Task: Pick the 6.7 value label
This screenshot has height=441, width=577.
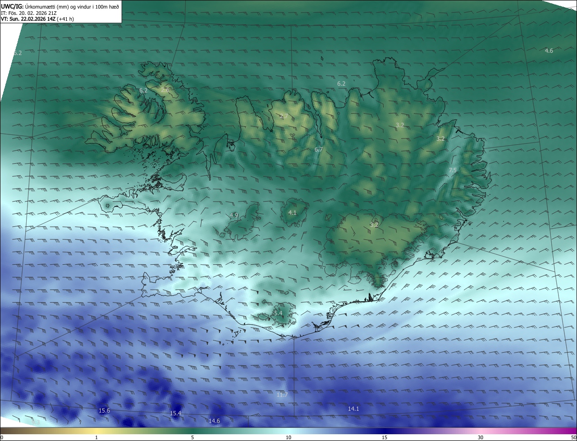Action: click(x=319, y=149)
